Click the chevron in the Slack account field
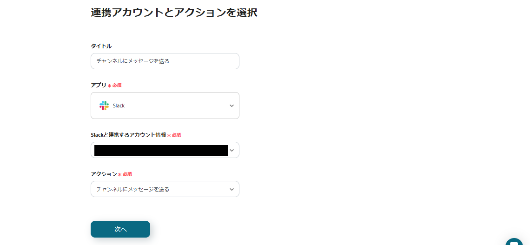The image size is (530, 245). point(232,150)
